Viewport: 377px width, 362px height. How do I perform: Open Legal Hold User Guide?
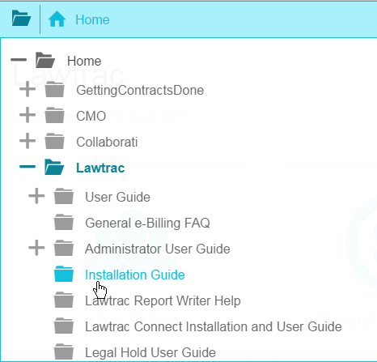(150, 352)
